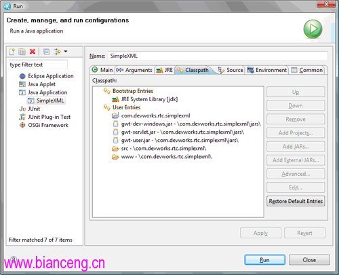Click the New launch configuration icon
The width and height of the screenshot is (339, 275).
(x=12, y=52)
